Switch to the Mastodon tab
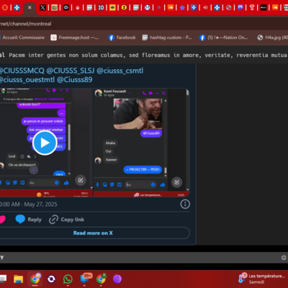 (240, 8)
